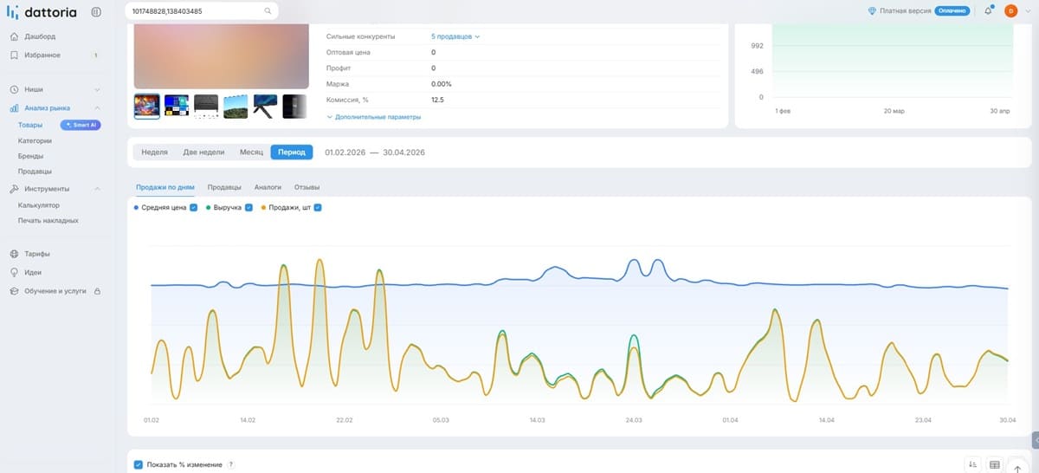
Task: Open Бренды in the sidebar
Action: click(30, 156)
